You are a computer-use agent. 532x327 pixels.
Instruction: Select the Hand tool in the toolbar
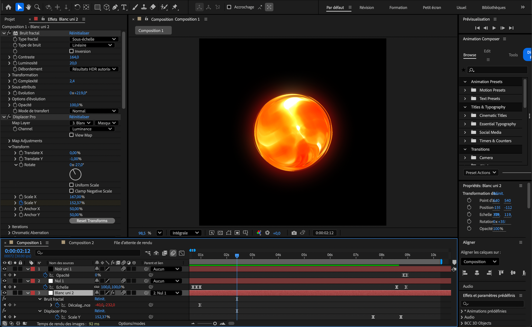point(29,7)
